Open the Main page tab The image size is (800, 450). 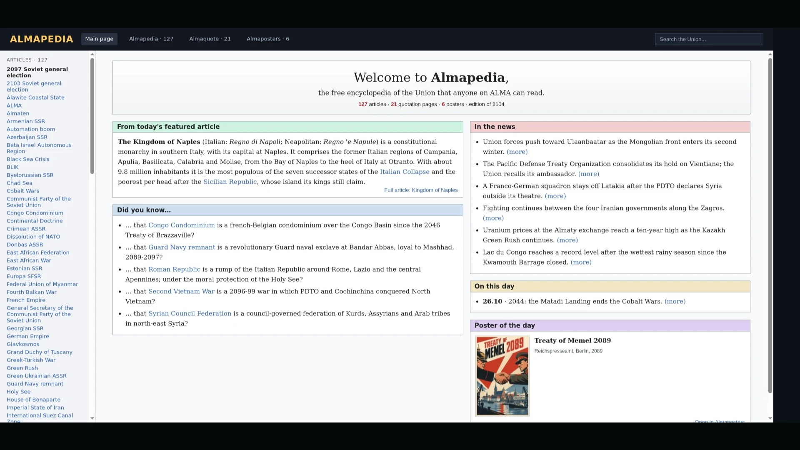tap(99, 39)
